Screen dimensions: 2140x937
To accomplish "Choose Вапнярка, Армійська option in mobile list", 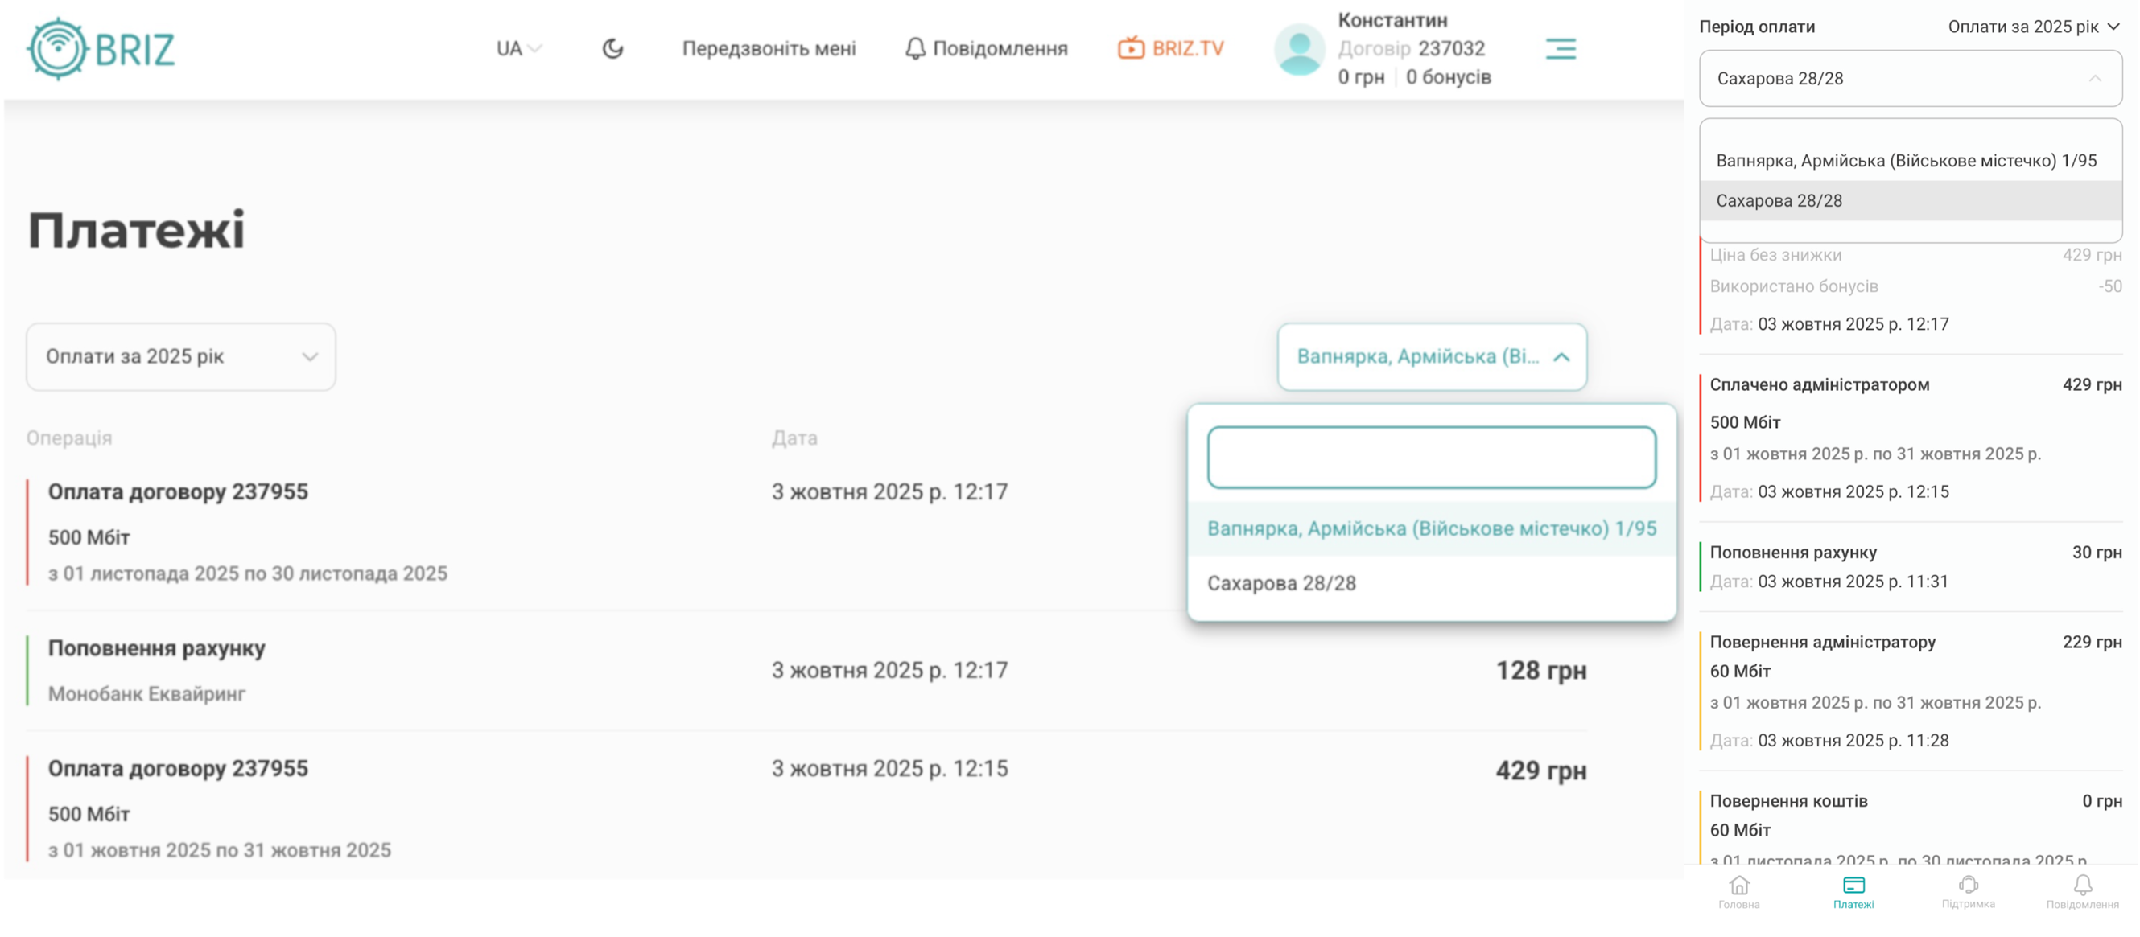I will click(x=1906, y=160).
